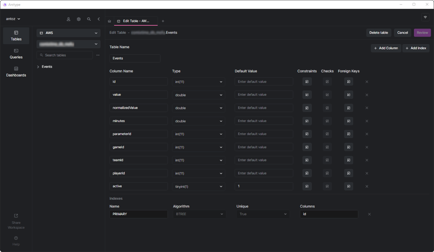Remove the active column row
This screenshot has height=252, width=434.
(x=367, y=186)
